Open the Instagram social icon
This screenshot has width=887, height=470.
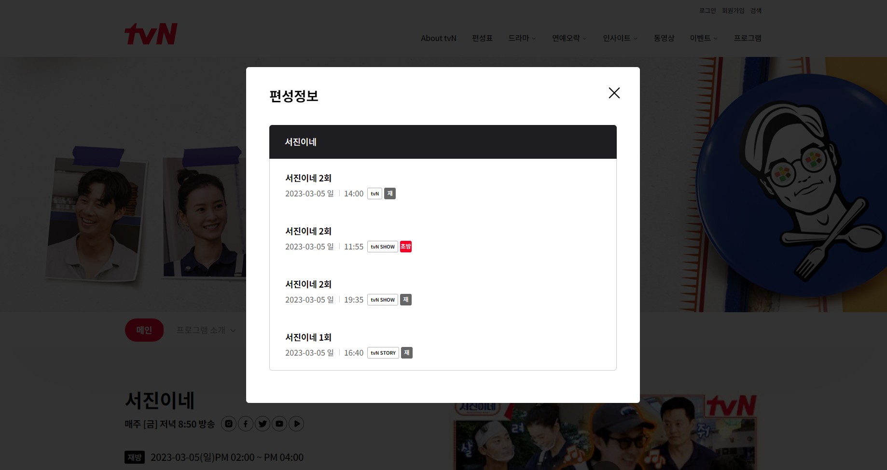coord(229,424)
